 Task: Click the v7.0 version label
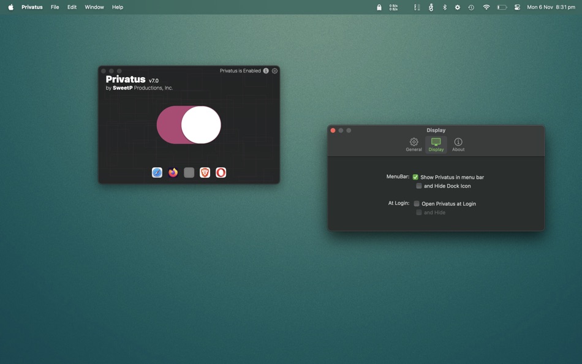pos(154,81)
